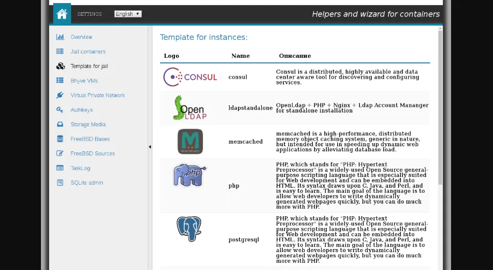The width and height of the screenshot is (493, 270).
Task: Click the PHP elephant logo
Action: [190, 175]
